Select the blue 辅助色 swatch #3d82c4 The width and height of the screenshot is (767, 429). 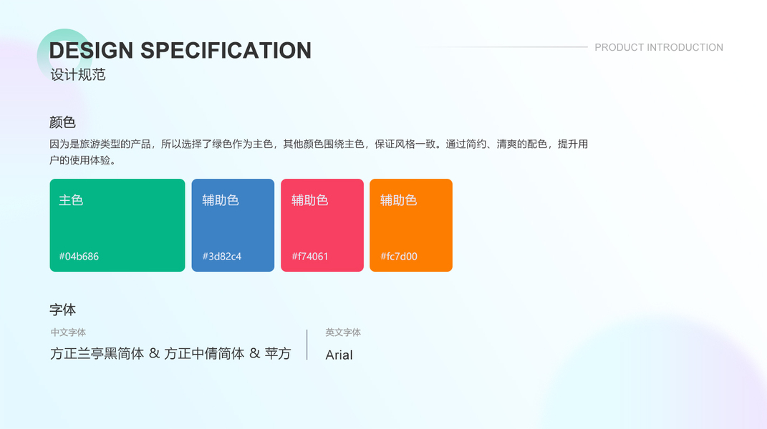233,225
